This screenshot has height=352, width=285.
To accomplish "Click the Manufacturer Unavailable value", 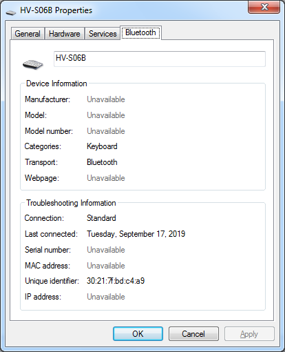I will (x=106, y=99).
